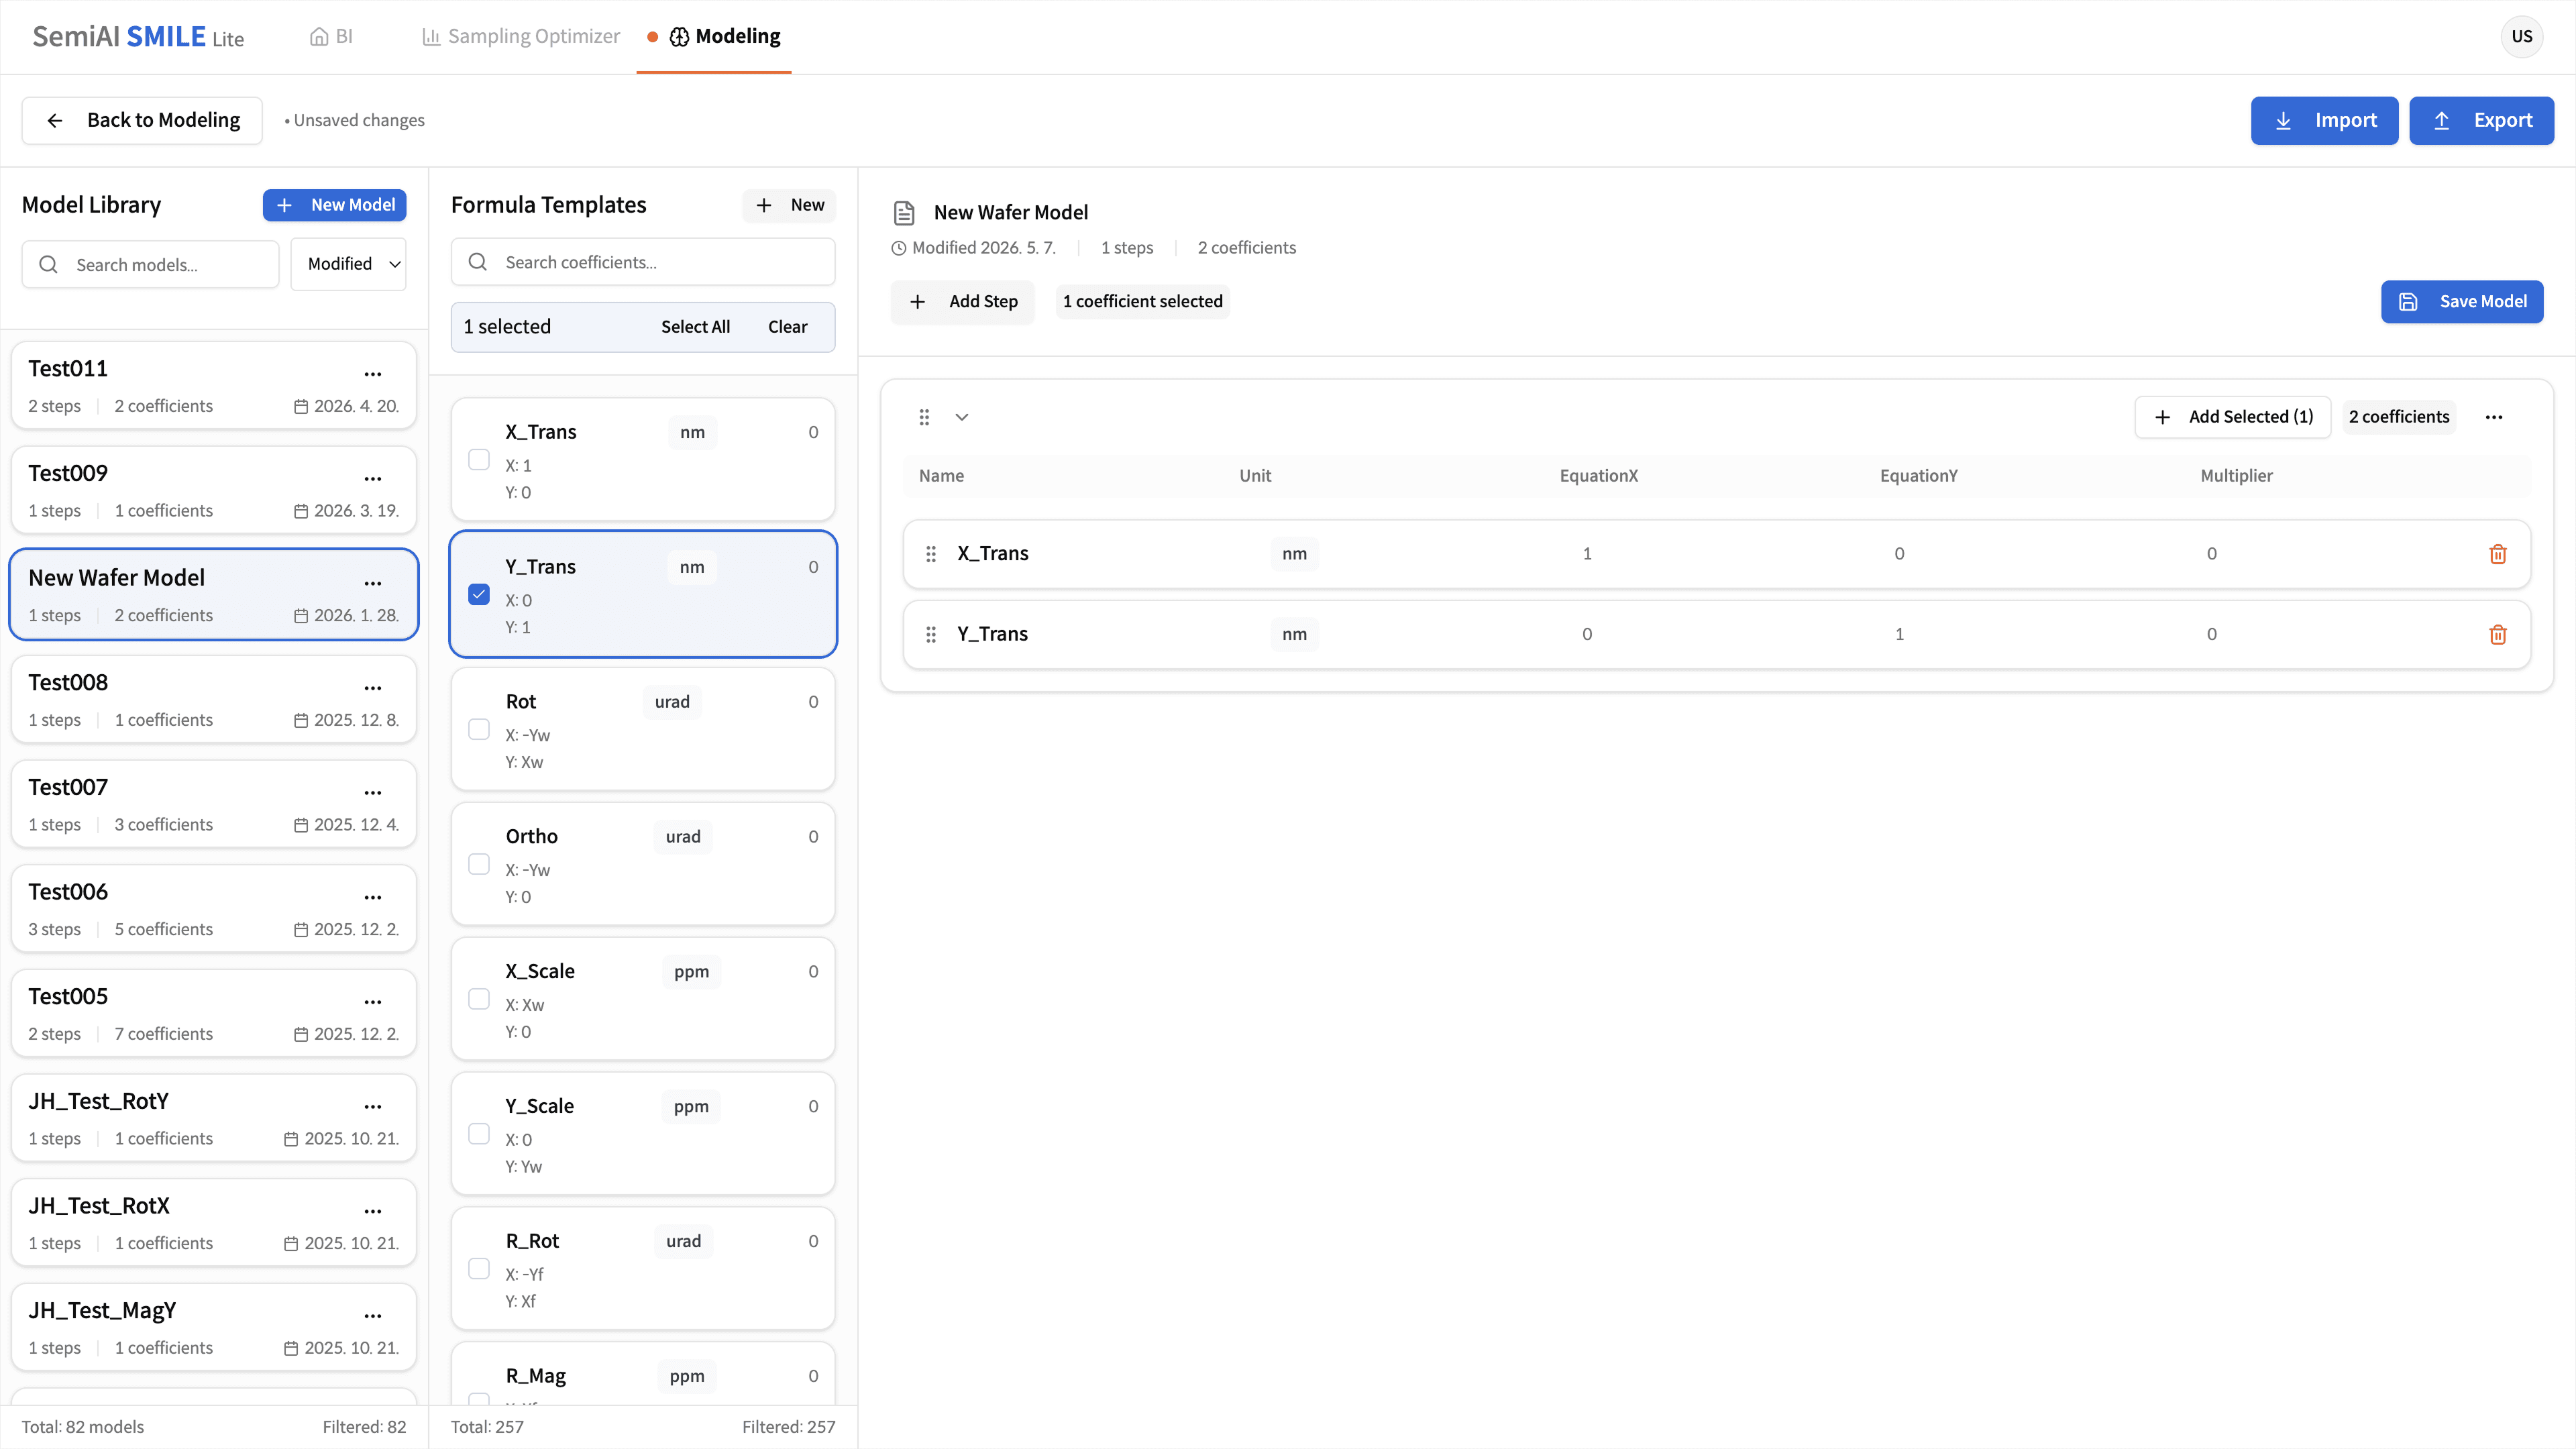Tick the Y_Scale template checkbox

coord(479,1134)
